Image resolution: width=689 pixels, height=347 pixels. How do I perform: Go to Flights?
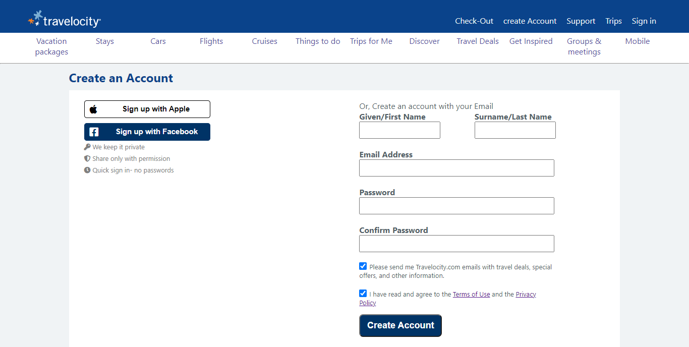(x=211, y=41)
